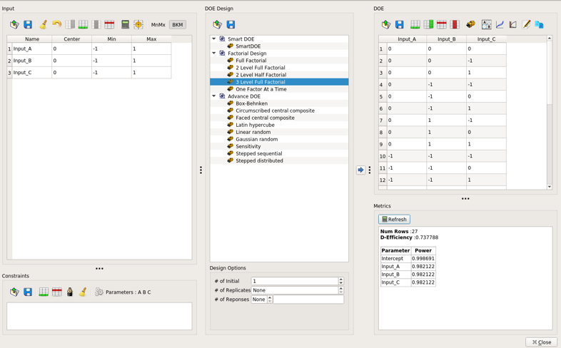Click the green add-row icon in the Input toolbar

pyautogui.click(x=83, y=25)
